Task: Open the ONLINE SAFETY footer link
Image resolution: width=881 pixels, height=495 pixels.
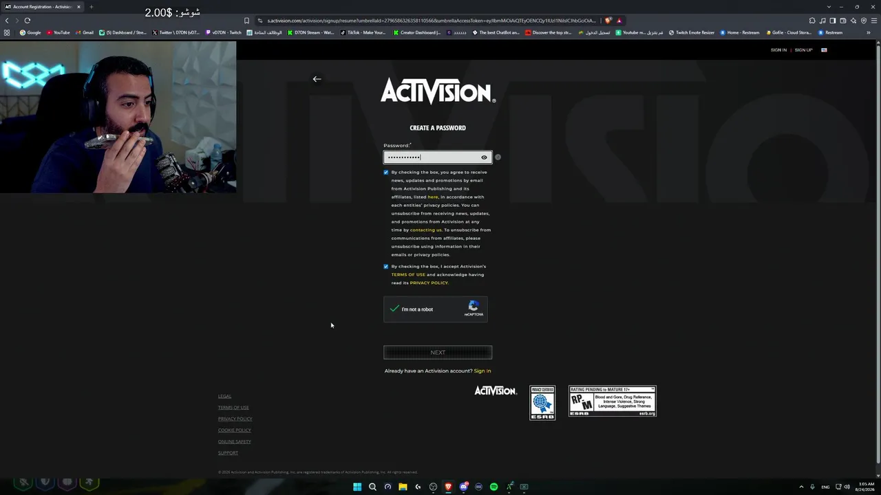Action: click(x=235, y=441)
